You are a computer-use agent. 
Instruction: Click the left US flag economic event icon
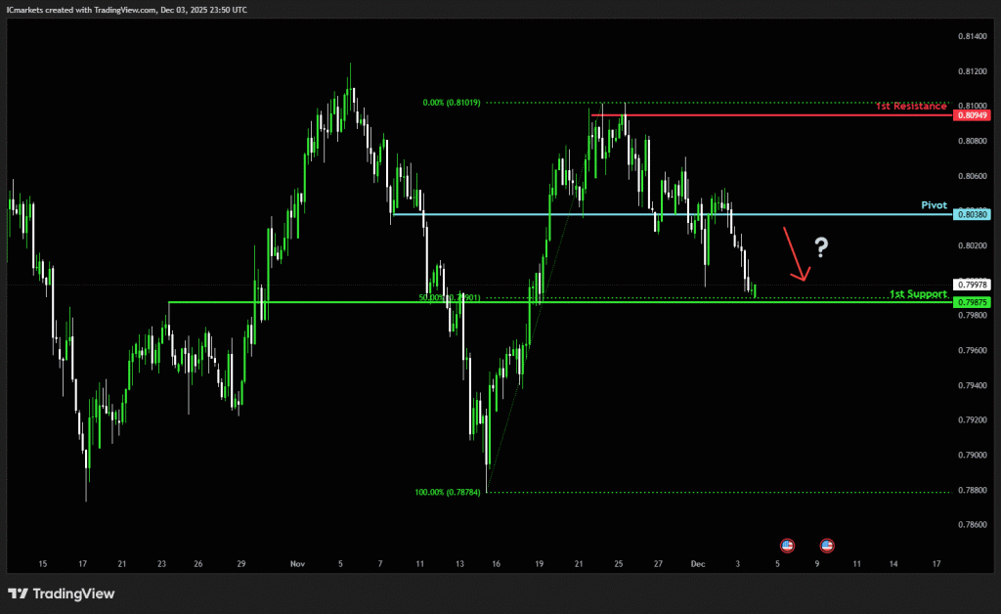787,545
